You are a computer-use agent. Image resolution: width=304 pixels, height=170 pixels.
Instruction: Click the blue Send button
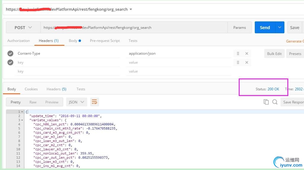(x=265, y=27)
